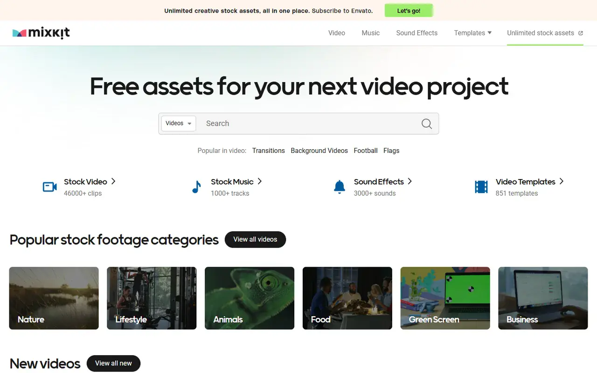
Task: Click the Stock Video heading
Action: [x=85, y=182]
